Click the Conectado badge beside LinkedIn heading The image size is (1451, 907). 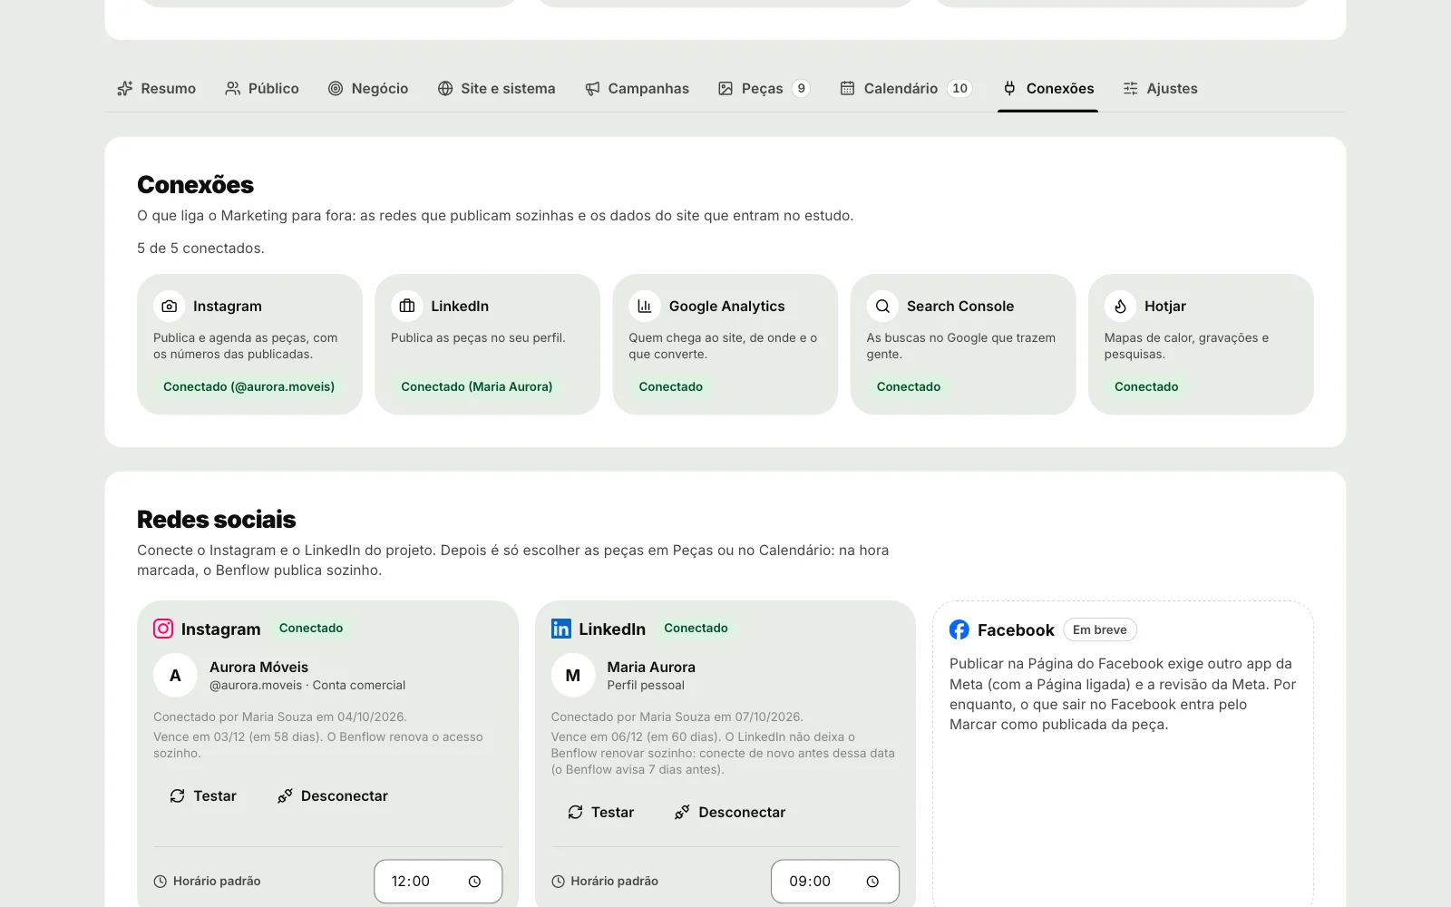(x=696, y=628)
